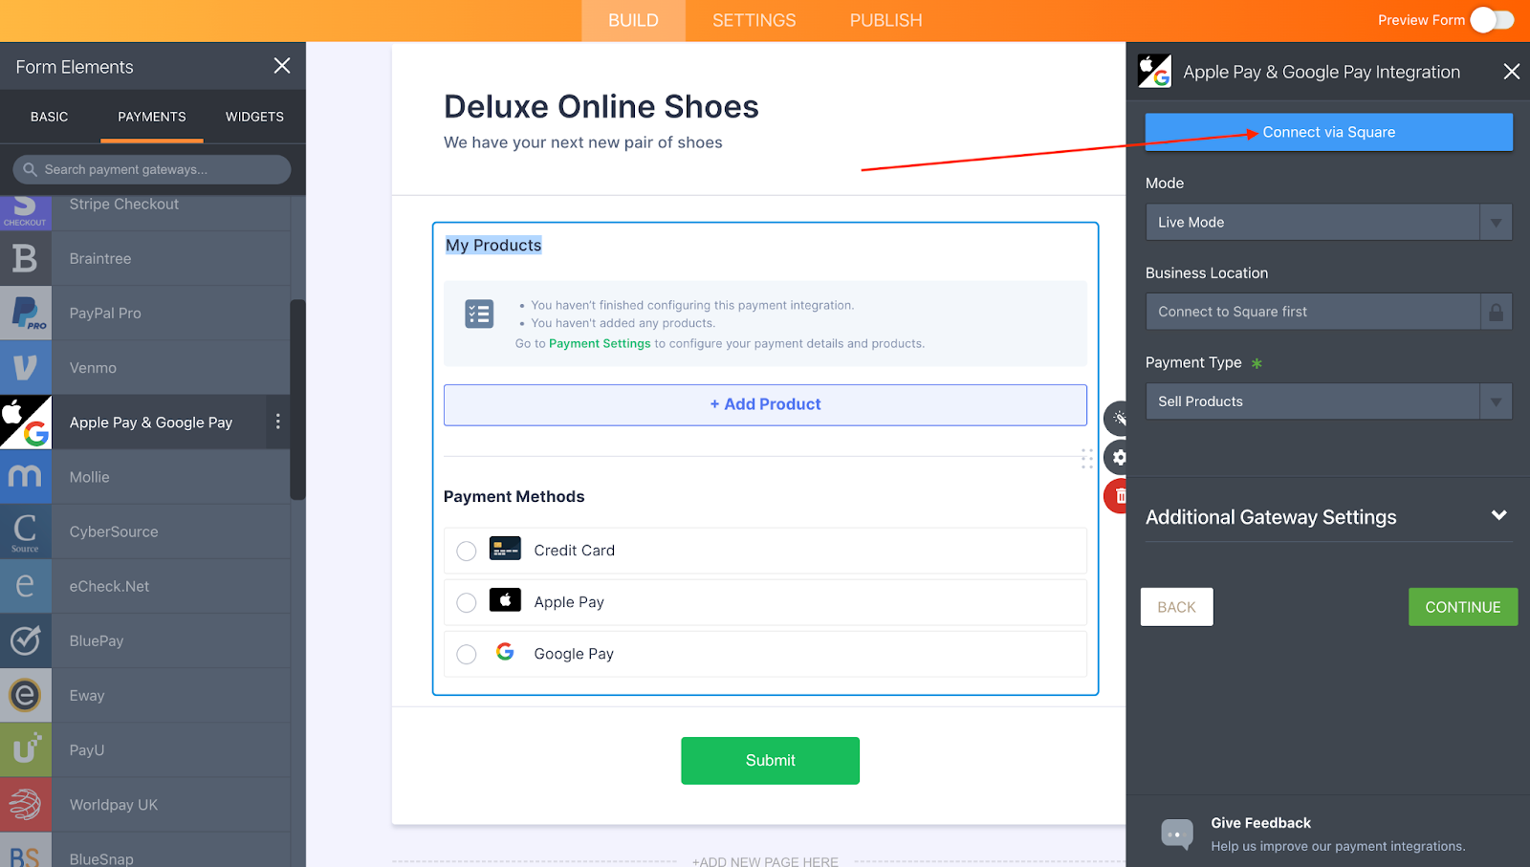Viewport: 1530px width, 867px height.
Task: Select the Credit Card radio button
Action: pos(467,551)
